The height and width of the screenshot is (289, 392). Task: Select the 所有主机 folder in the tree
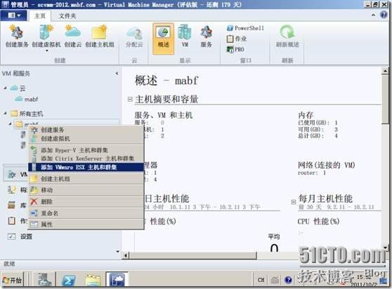coord(27,114)
